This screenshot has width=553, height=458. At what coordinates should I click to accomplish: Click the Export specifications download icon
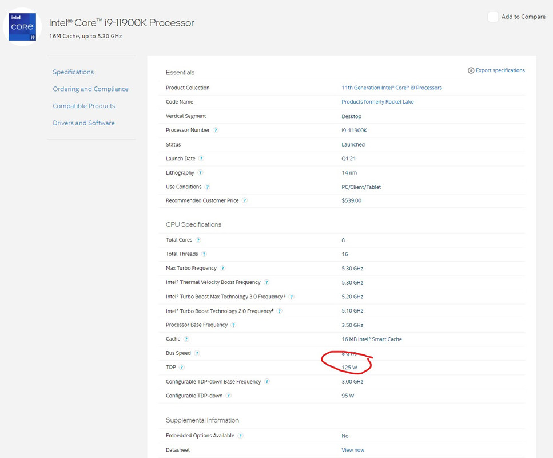[x=471, y=70]
